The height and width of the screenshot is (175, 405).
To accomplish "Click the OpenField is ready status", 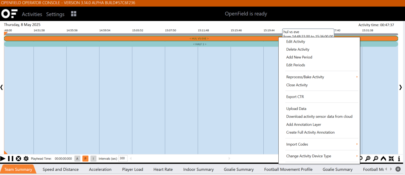I will (x=246, y=14).
